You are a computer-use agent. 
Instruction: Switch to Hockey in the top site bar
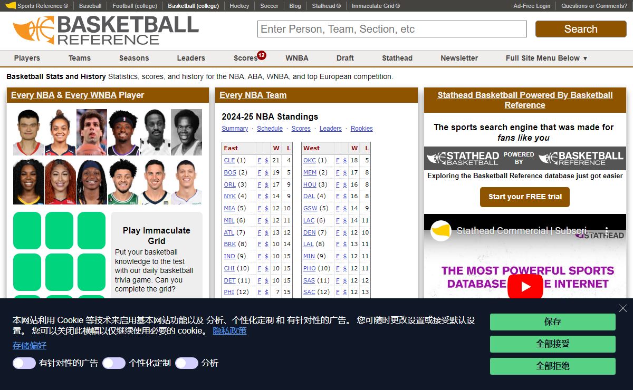pyautogui.click(x=239, y=6)
